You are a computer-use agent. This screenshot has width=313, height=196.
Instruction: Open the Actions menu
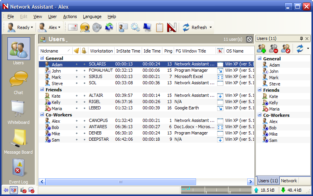click(70, 16)
